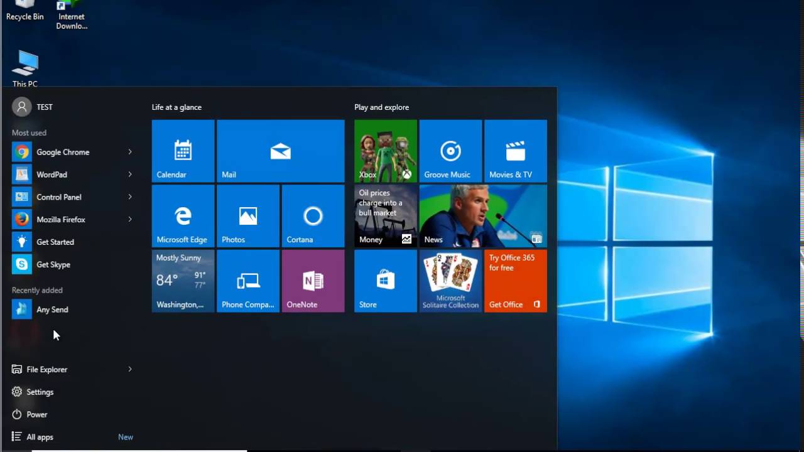This screenshot has width=804, height=452.
Task: Open the Money tile with the oil prices headline
Action: coord(386,216)
